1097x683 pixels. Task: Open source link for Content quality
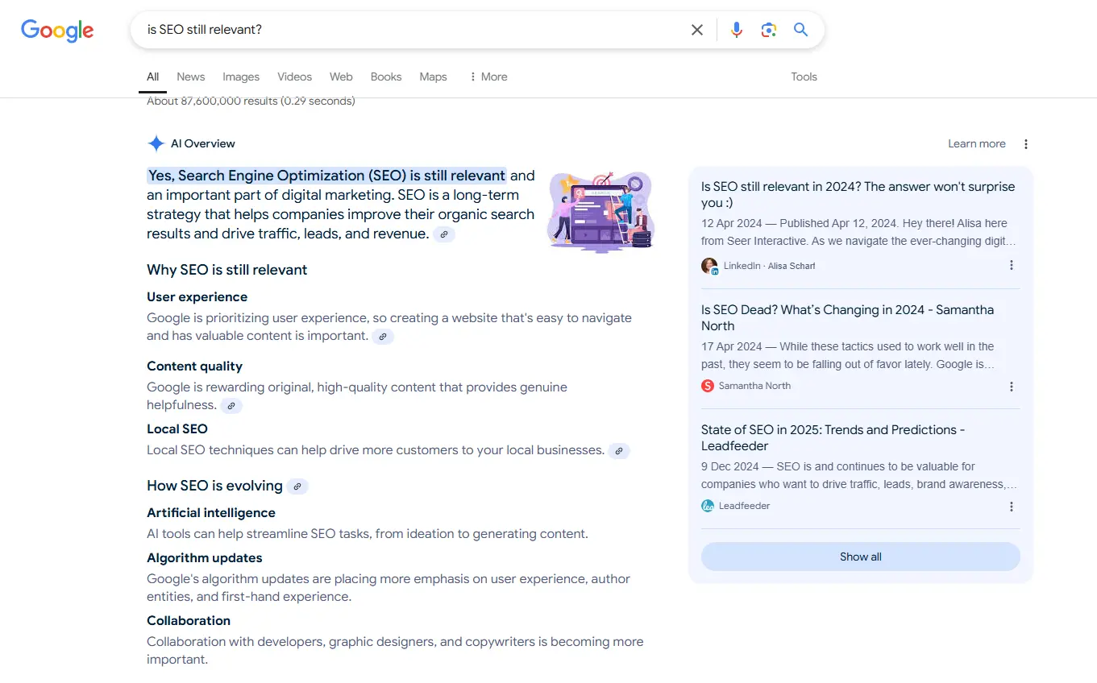(231, 406)
